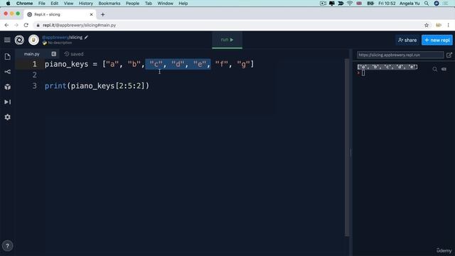
Task: Open the View menu
Action: click(x=68, y=4)
